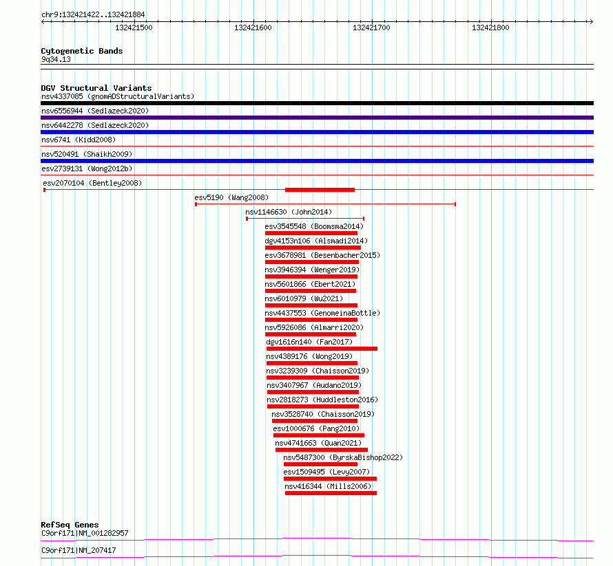The height and width of the screenshot is (566, 613).
Task: Click esv3678981 Besenbacher2015 label
Action: (322, 255)
